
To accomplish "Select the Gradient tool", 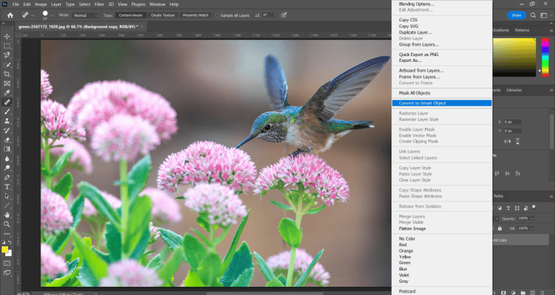I will pyautogui.click(x=7, y=149).
